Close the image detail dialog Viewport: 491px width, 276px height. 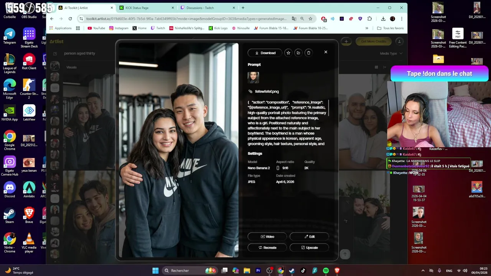[x=326, y=52]
